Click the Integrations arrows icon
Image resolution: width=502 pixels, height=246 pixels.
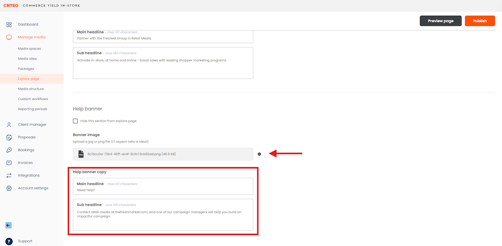9,175
